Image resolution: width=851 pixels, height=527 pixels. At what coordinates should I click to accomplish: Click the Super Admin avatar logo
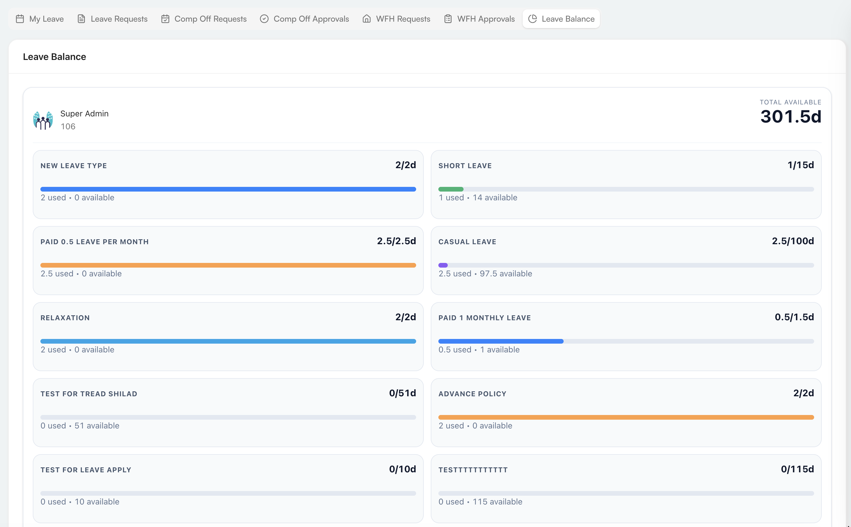tap(43, 120)
